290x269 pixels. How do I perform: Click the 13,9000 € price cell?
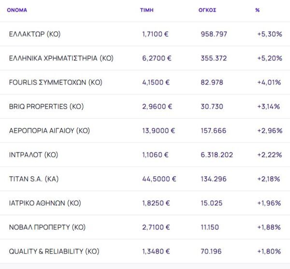(x=159, y=131)
